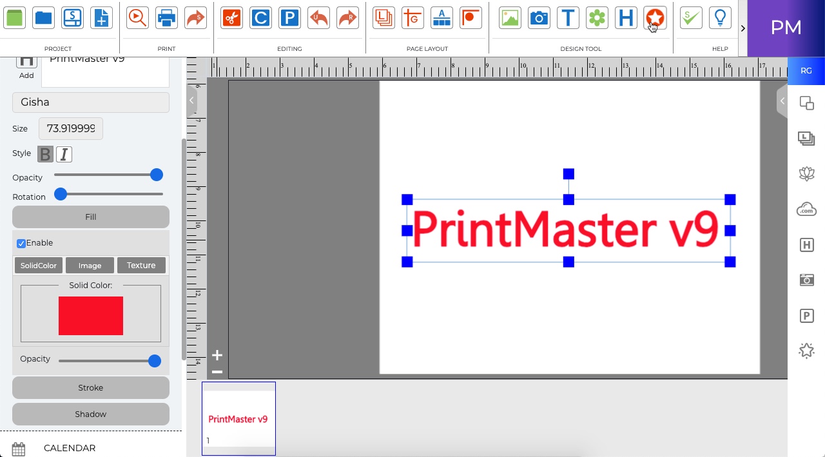Click the Add text icon
The image size is (825, 457).
point(26,66)
